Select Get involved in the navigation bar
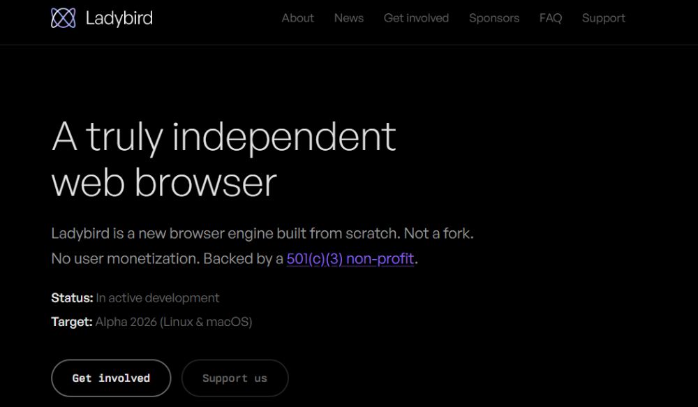The image size is (698, 407). click(416, 18)
